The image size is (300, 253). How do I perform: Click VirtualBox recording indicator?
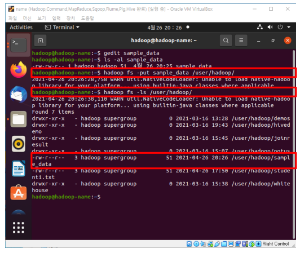point(238,244)
